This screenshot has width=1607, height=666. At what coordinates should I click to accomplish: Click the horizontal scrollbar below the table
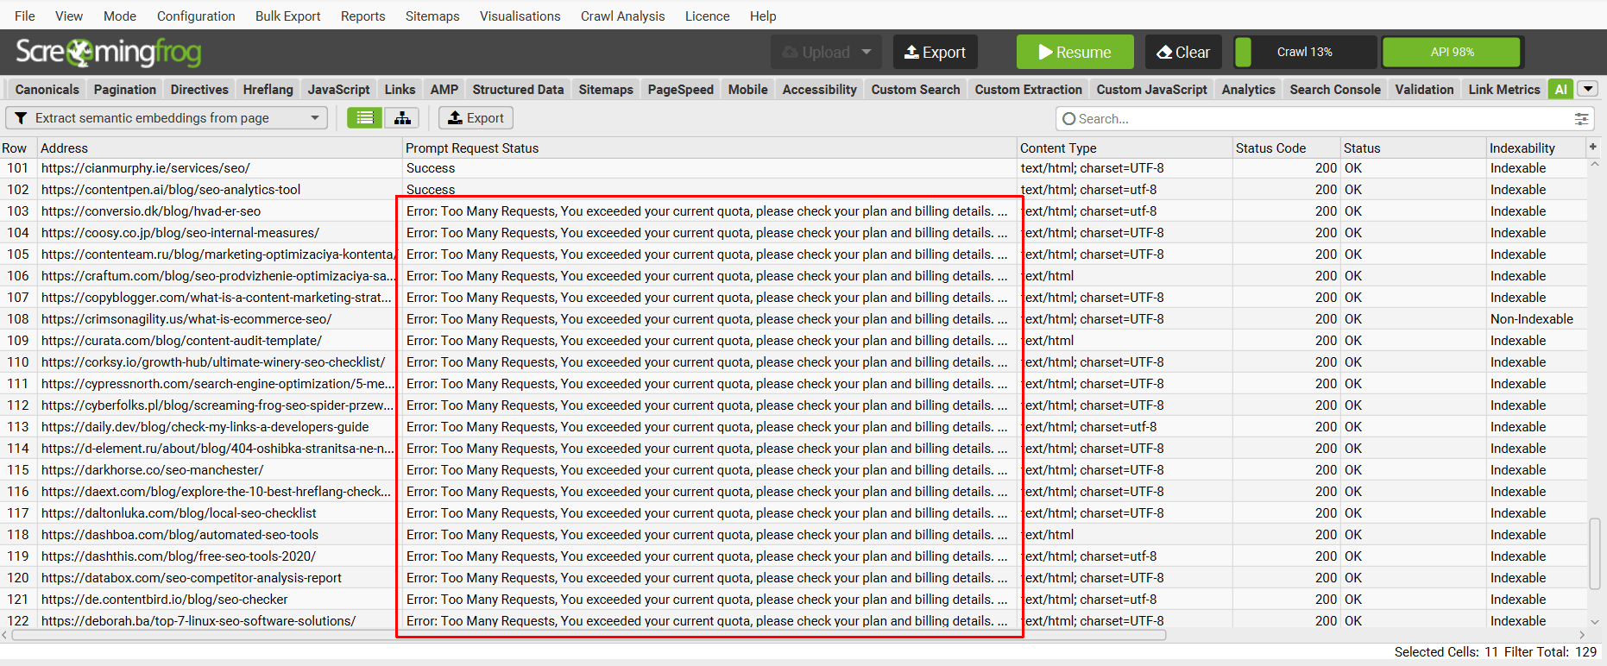589,635
